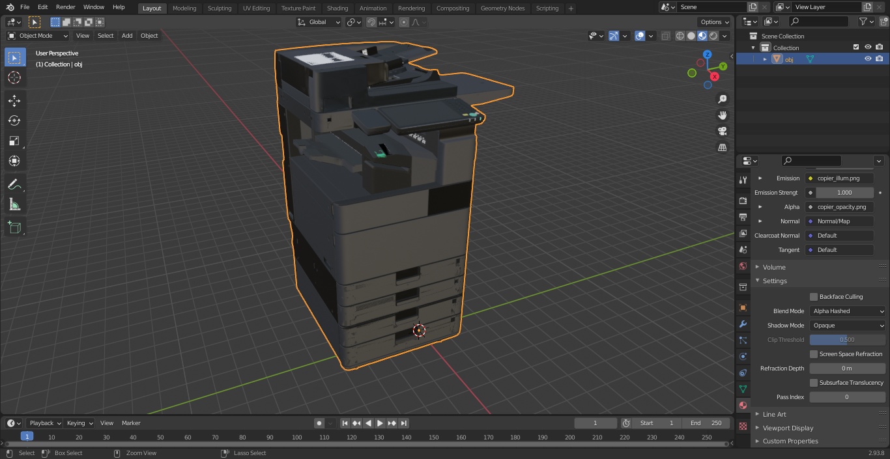890x459 pixels.
Task: Select the Annotate tool
Action: click(14, 185)
